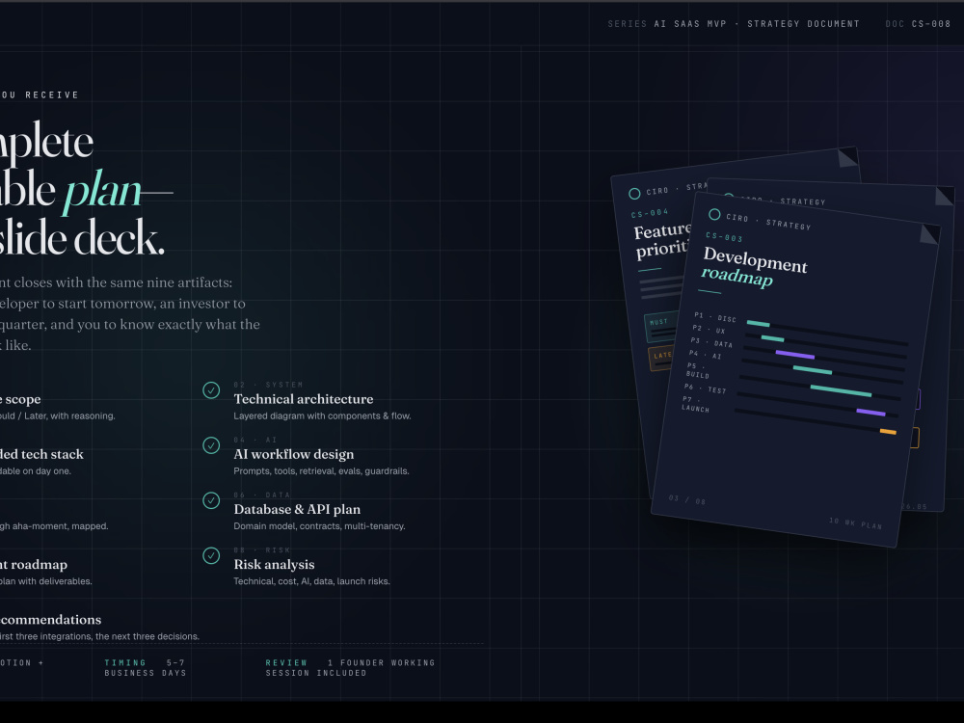Click 'Domain model, contracts, multi-tenancy.' text

pos(319,526)
